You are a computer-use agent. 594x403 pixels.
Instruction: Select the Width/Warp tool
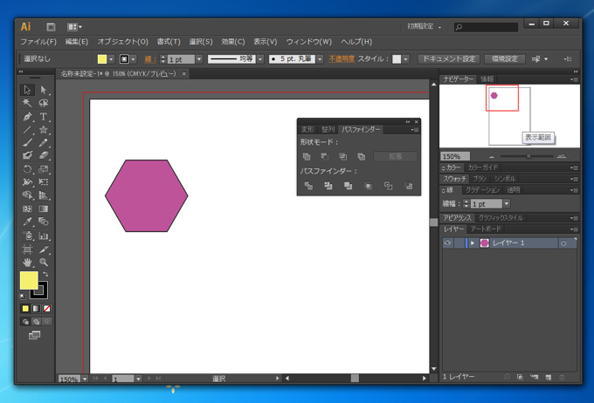click(27, 182)
